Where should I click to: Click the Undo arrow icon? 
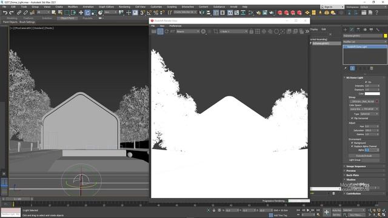click(x=5, y=13)
